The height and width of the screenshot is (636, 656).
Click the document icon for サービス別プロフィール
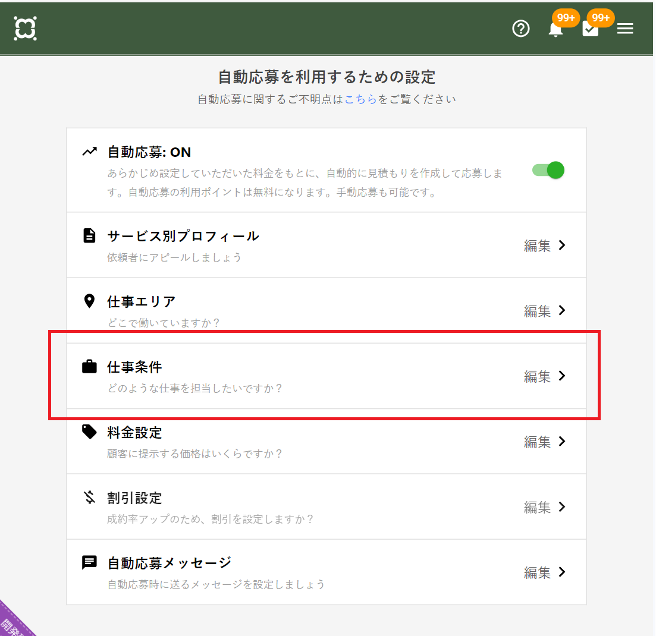[89, 235]
